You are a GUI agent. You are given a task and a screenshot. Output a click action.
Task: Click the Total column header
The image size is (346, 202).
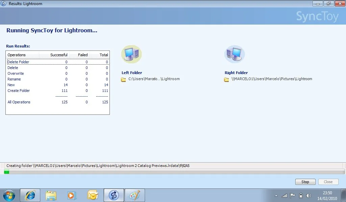point(99,55)
